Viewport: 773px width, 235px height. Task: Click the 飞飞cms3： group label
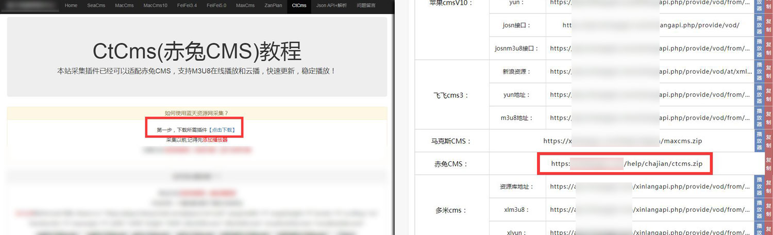tap(451, 95)
